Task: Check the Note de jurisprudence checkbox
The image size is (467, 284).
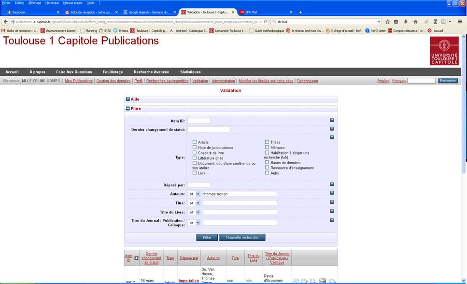Action: pyautogui.click(x=195, y=147)
